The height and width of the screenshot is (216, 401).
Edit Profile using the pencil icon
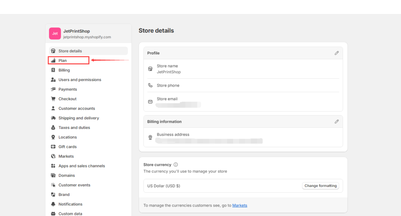pos(336,53)
